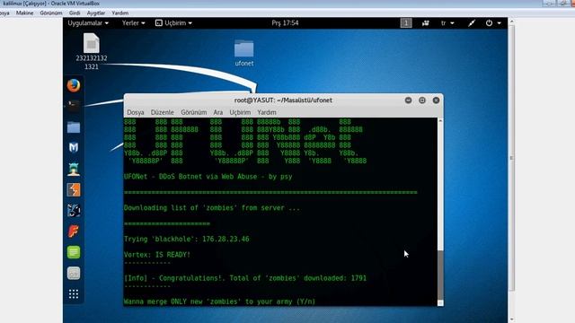Open the VirtualBox Yardım menu
The image size is (575, 323).
coord(119,13)
